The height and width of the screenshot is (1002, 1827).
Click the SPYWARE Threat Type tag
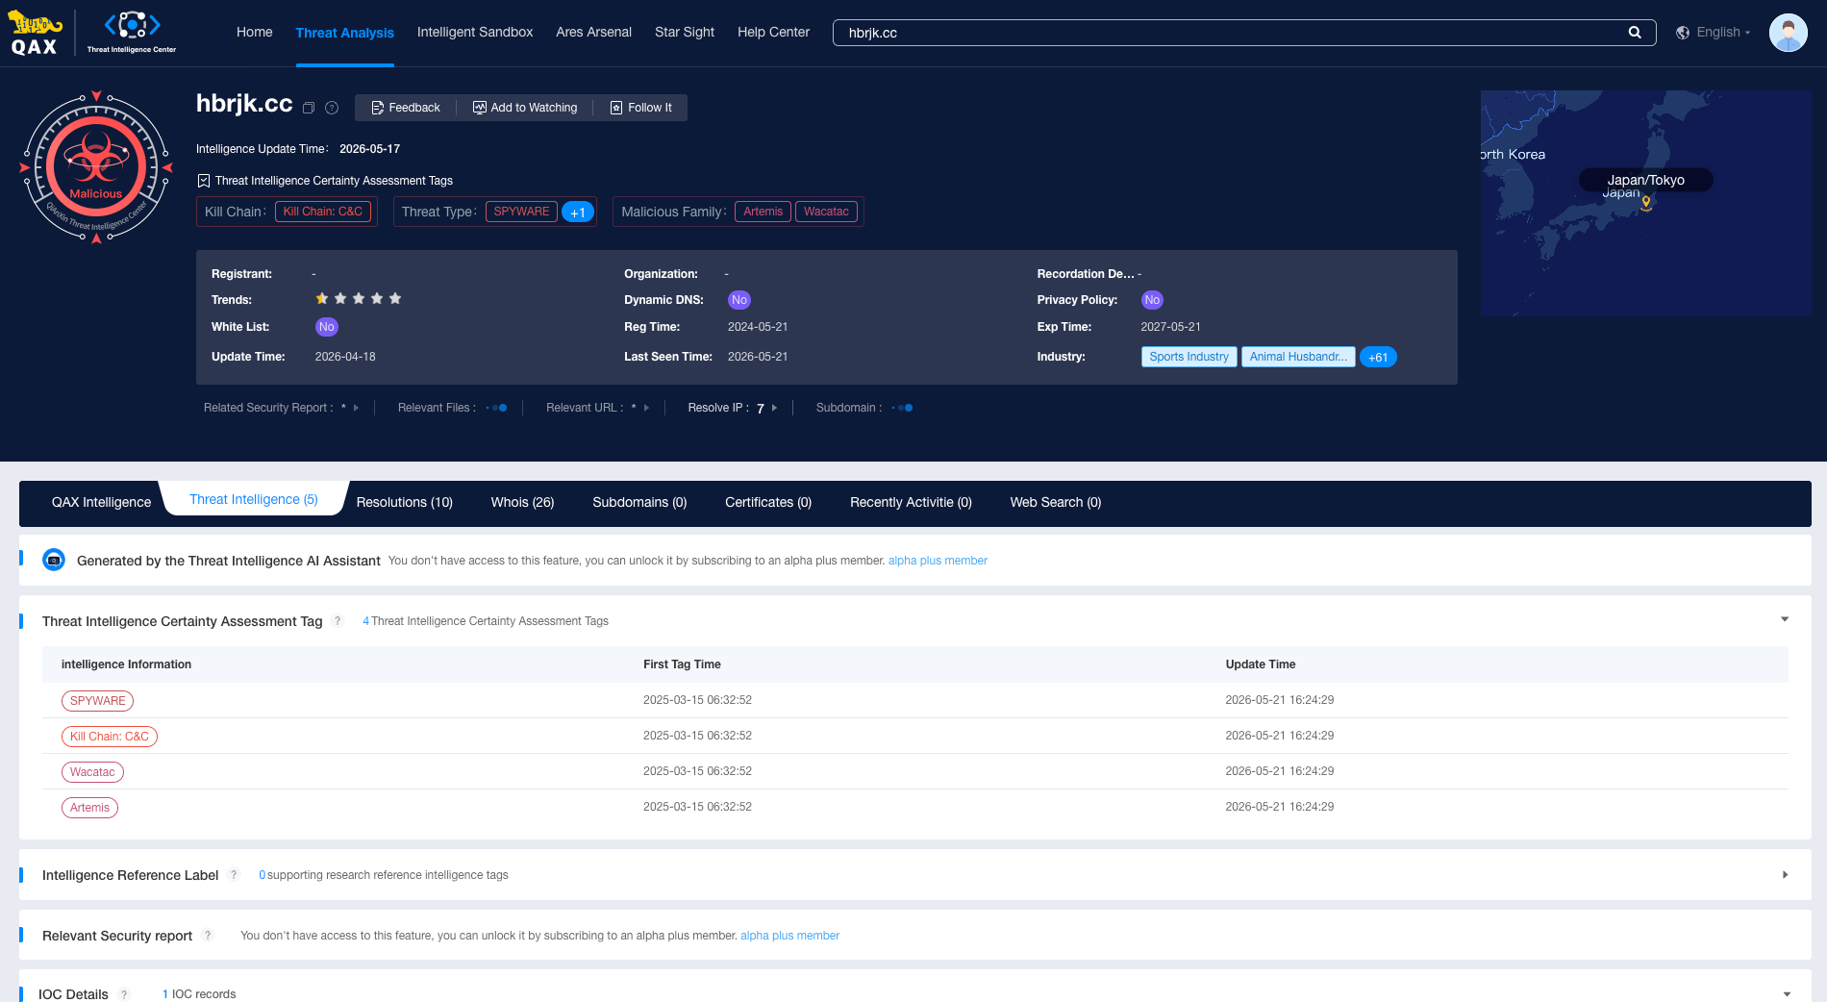[x=522, y=212]
